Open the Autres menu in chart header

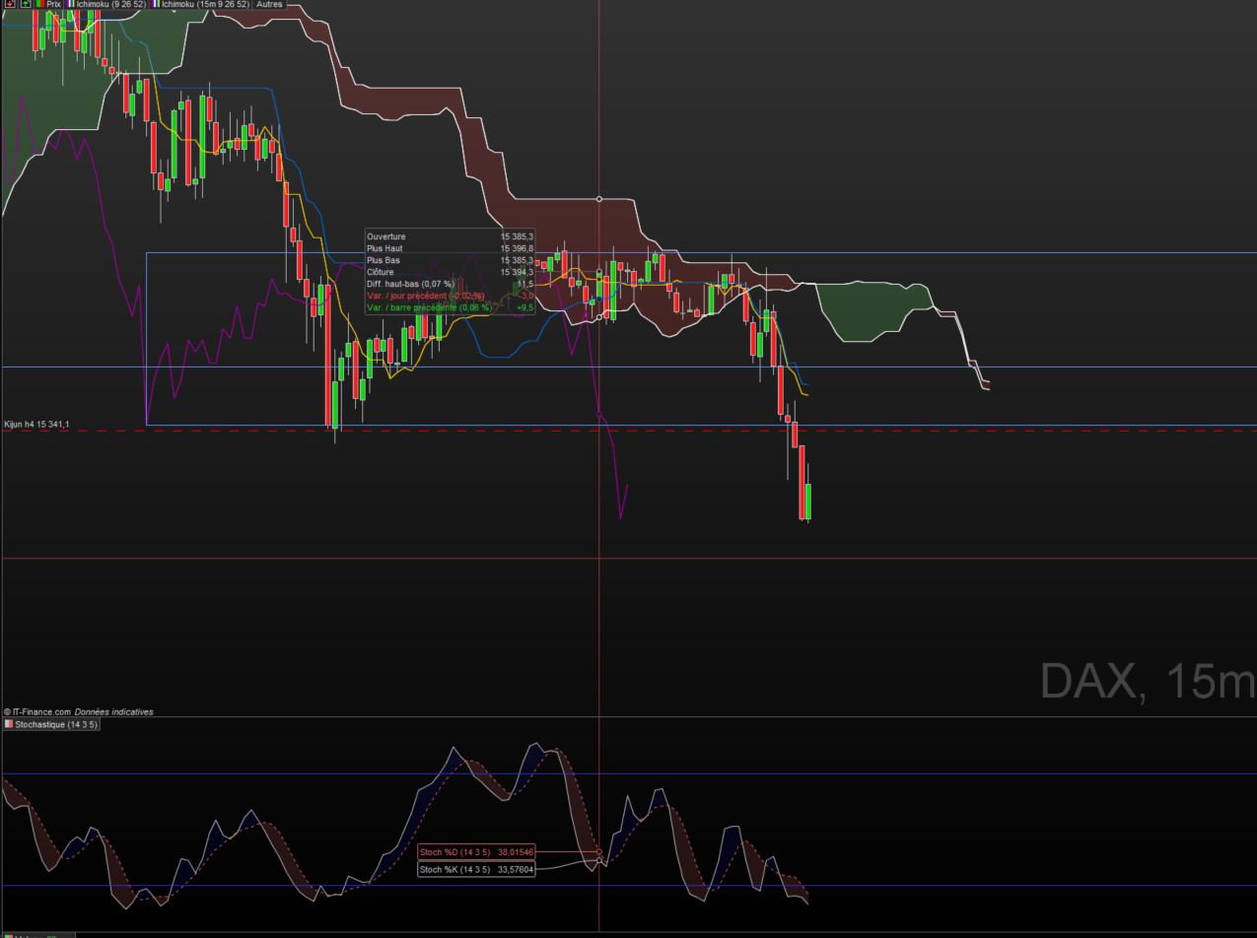268,4
